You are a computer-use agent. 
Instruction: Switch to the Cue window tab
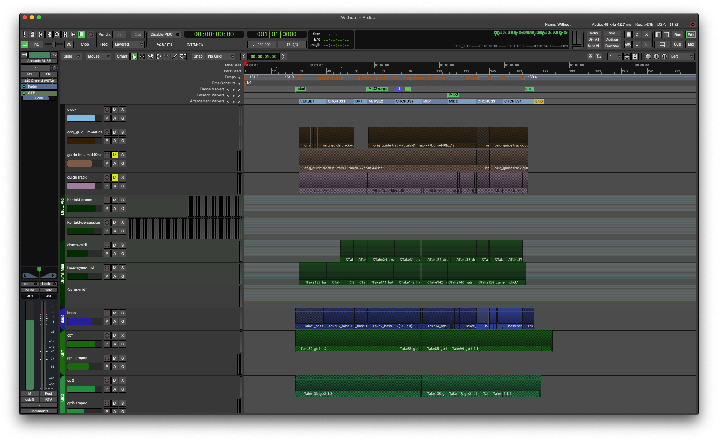tap(677, 44)
